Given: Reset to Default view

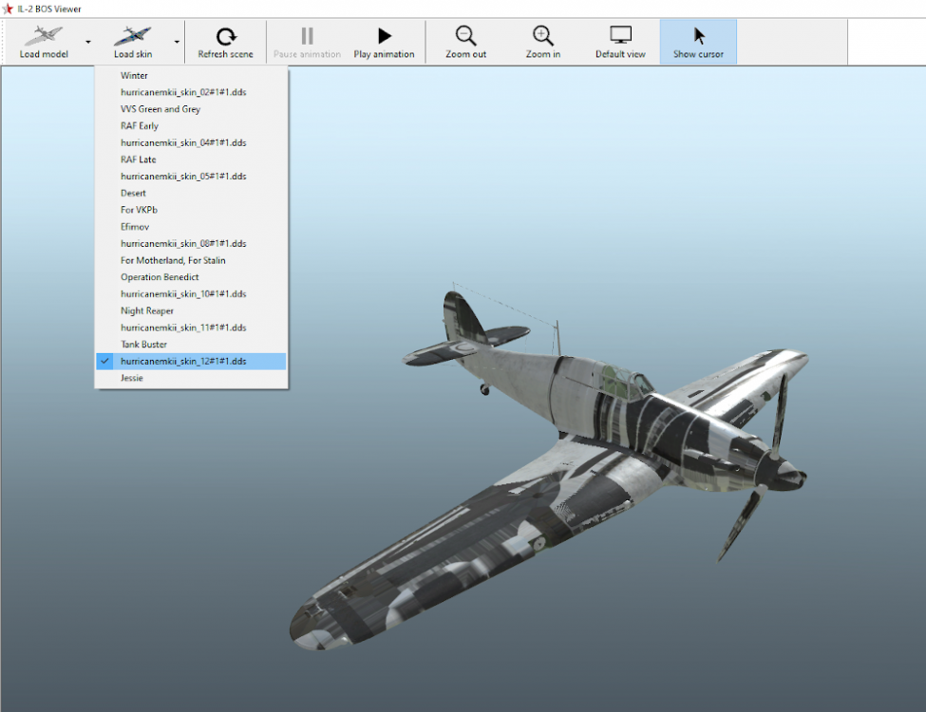Looking at the screenshot, I should coord(620,42).
